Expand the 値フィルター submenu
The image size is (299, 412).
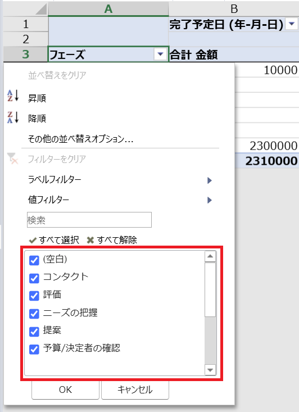pyautogui.click(x=120, y=200)
